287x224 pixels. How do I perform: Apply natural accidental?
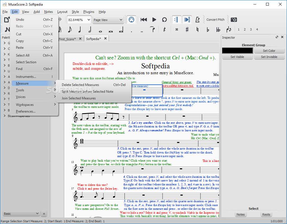pos(197,29)
